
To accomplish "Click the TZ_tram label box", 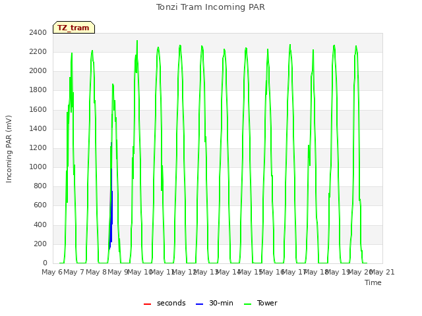I will tap(74, 28).
